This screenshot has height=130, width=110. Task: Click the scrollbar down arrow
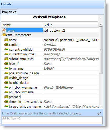(101, 106)
